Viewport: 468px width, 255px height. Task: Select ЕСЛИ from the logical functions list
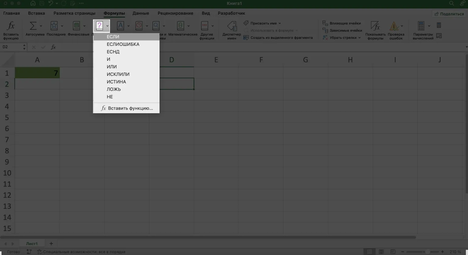[113, 37]
